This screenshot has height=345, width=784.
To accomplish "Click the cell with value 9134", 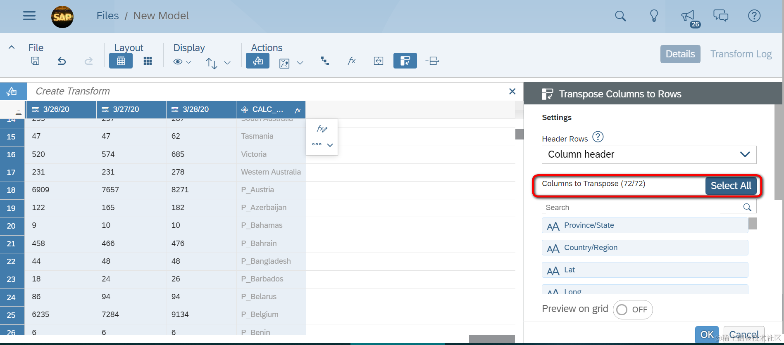I will (x=201, y=314).
